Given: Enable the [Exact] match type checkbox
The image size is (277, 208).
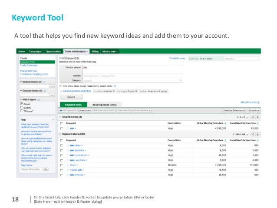Looking at the screenshot, I should point(22,107).
